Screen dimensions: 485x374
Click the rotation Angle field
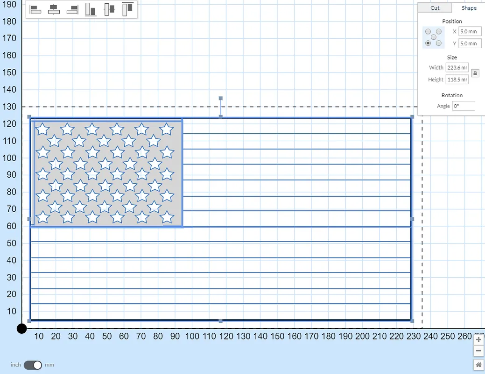point(464,106)
